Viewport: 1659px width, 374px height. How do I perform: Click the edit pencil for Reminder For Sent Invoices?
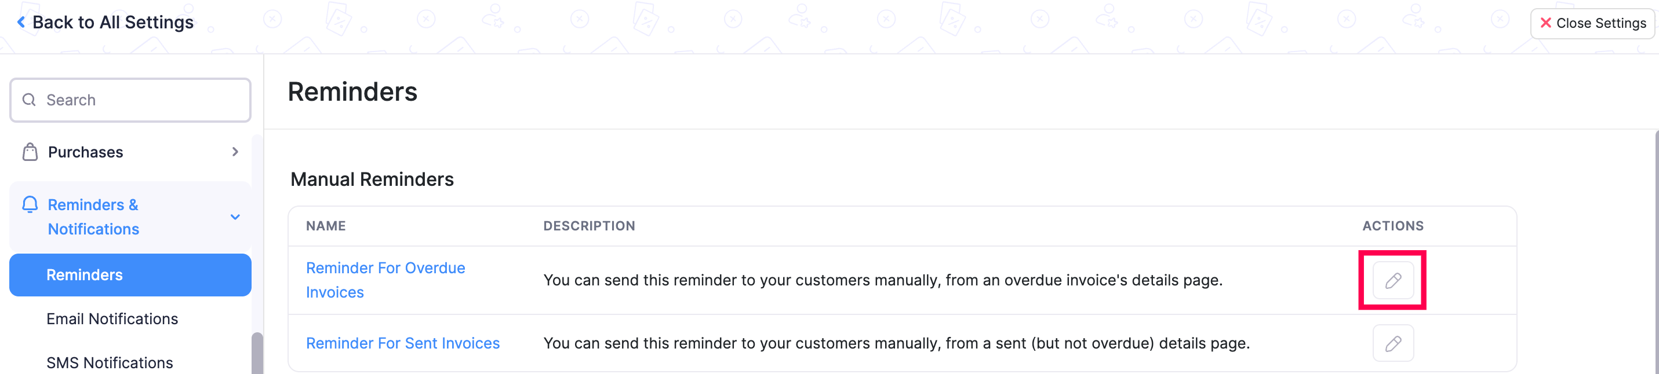pos(1392,343)
